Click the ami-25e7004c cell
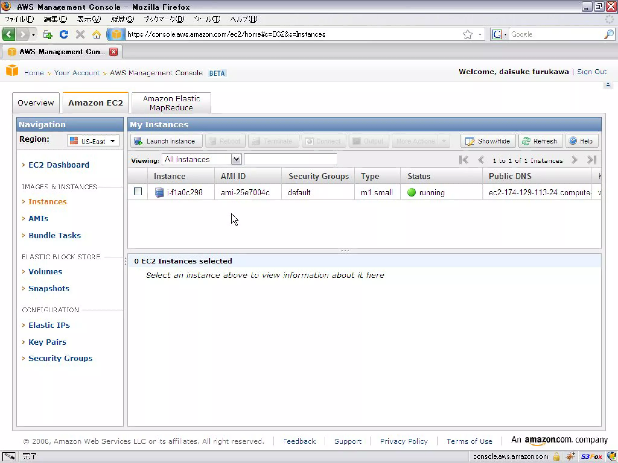This screenshot has width=618, height=463. click(245, 193)
